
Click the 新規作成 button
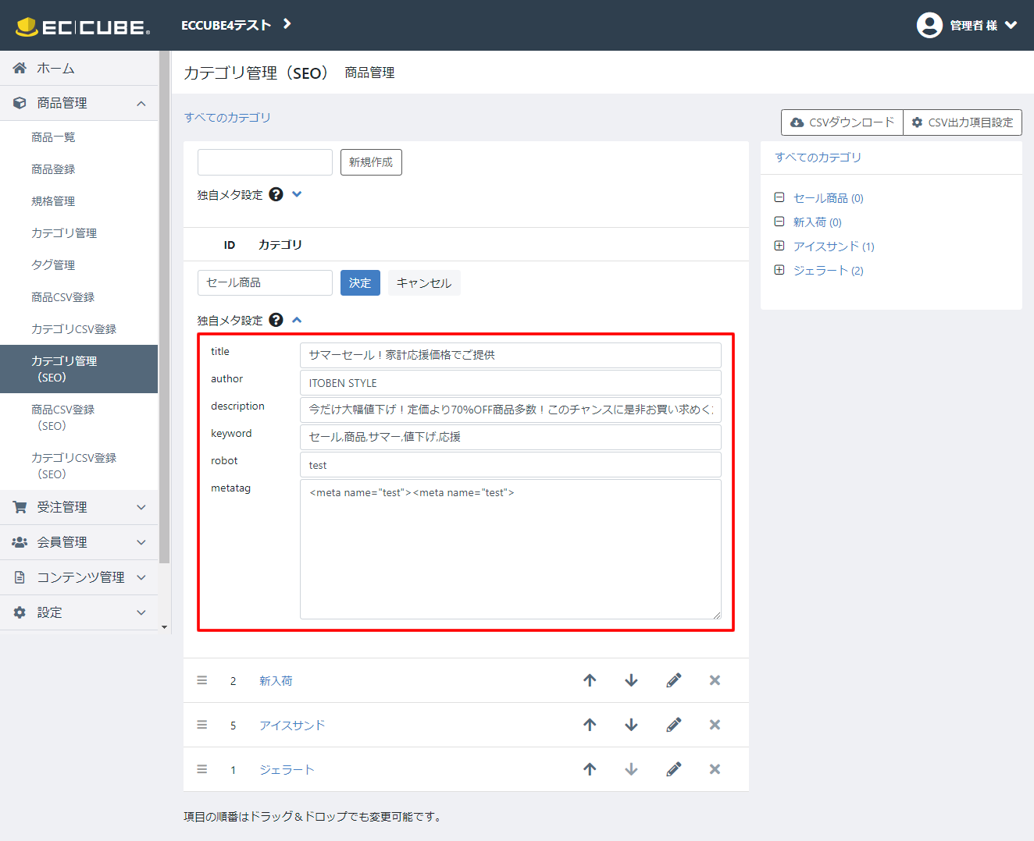pos(371,162)
